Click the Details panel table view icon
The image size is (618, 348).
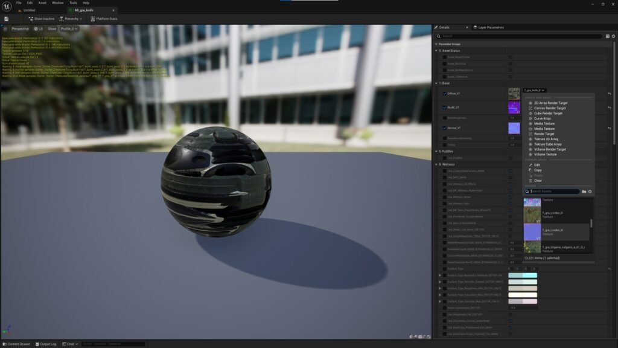click(607, 36)
